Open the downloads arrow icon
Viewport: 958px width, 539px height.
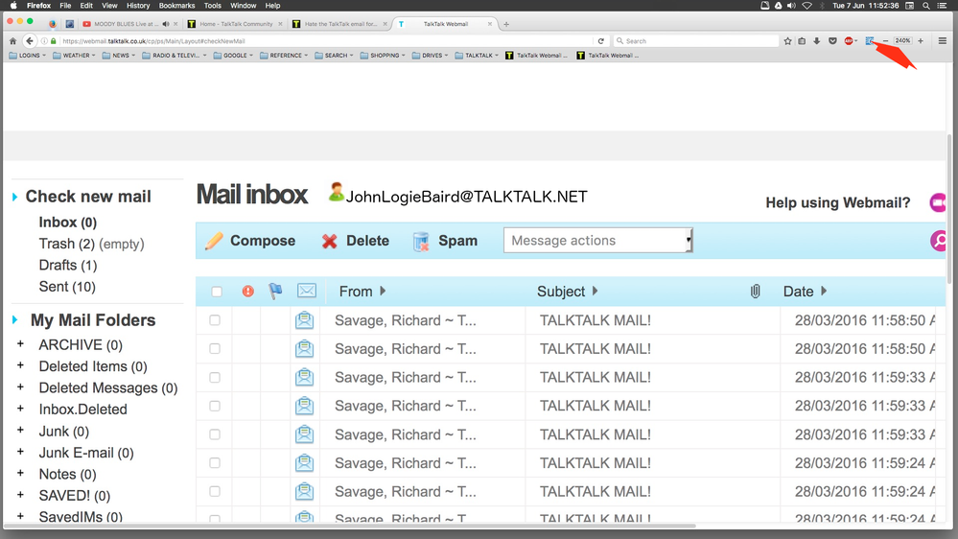tap(817, 41)
